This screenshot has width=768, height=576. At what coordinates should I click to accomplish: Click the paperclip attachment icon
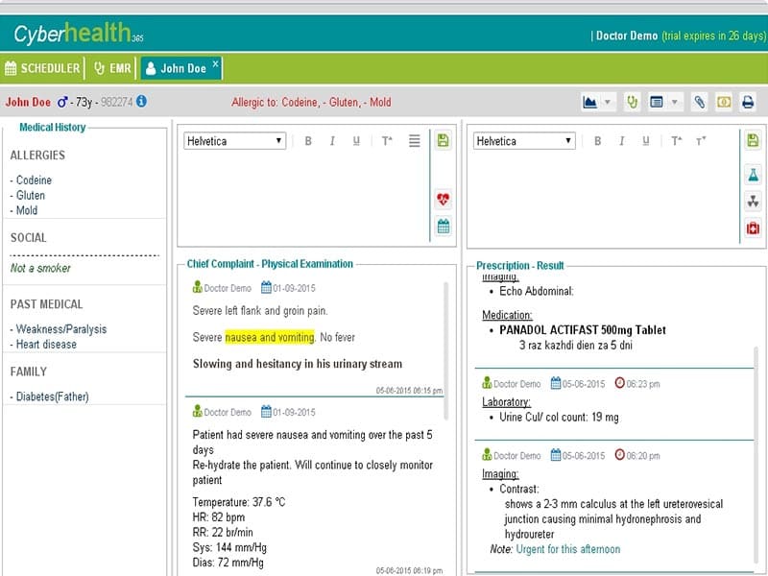coord(700,102)
